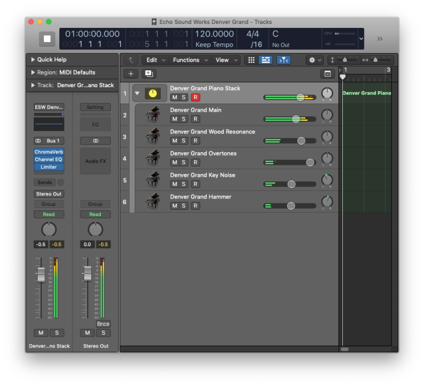
Task: Click stereo link icon above Bus 1
Action: click(x=38, y=141)
